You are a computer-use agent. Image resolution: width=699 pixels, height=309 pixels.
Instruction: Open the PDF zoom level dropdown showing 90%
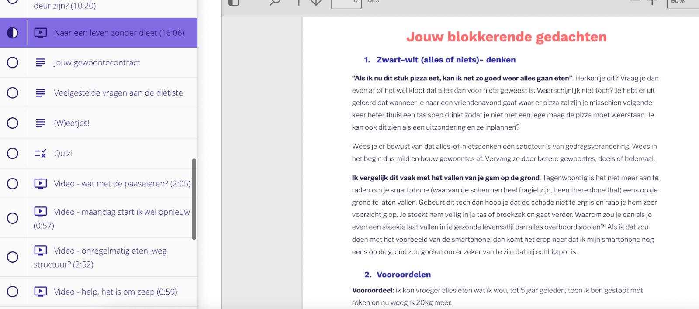[x=683, y=3]
